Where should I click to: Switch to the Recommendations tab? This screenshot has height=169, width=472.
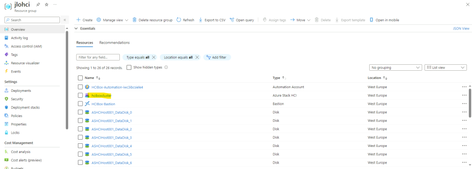pyautogui.click(x=114, y=43)
